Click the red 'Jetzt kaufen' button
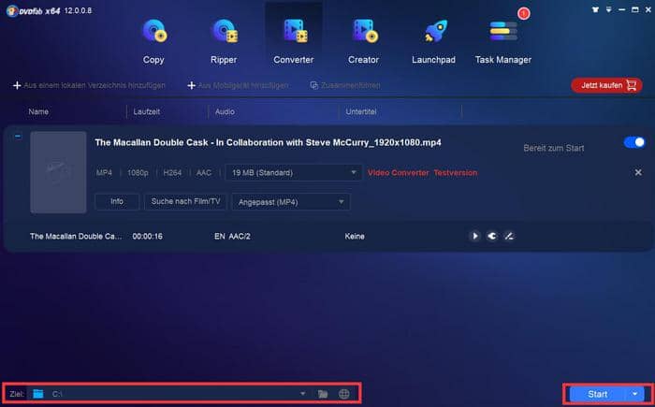Screen dimensions: 655x407 [606, 85]
